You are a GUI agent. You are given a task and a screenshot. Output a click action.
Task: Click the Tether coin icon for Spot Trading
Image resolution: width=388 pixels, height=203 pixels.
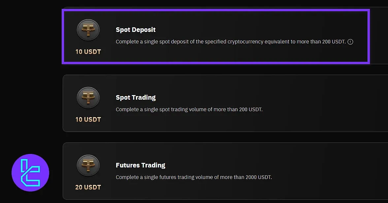88,98
